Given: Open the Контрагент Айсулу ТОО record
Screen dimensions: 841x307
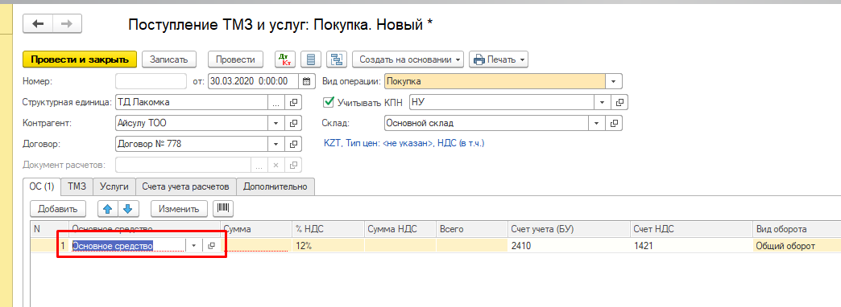Looking at the screenshot, I should tap(293, 123).
